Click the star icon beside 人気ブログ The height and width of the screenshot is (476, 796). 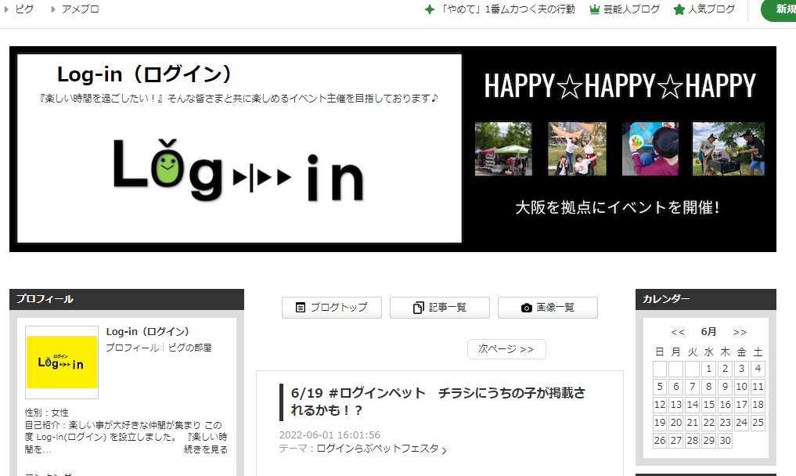coord(679,9)
